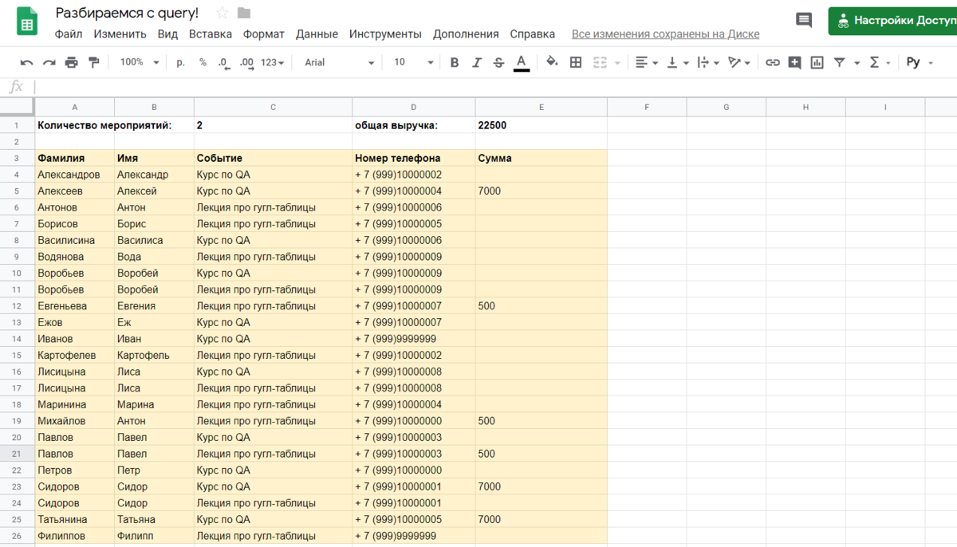Open the fill color bucket
Image resolution: width=957 pixels, height=547 pixels.
[x=552, y=62]
